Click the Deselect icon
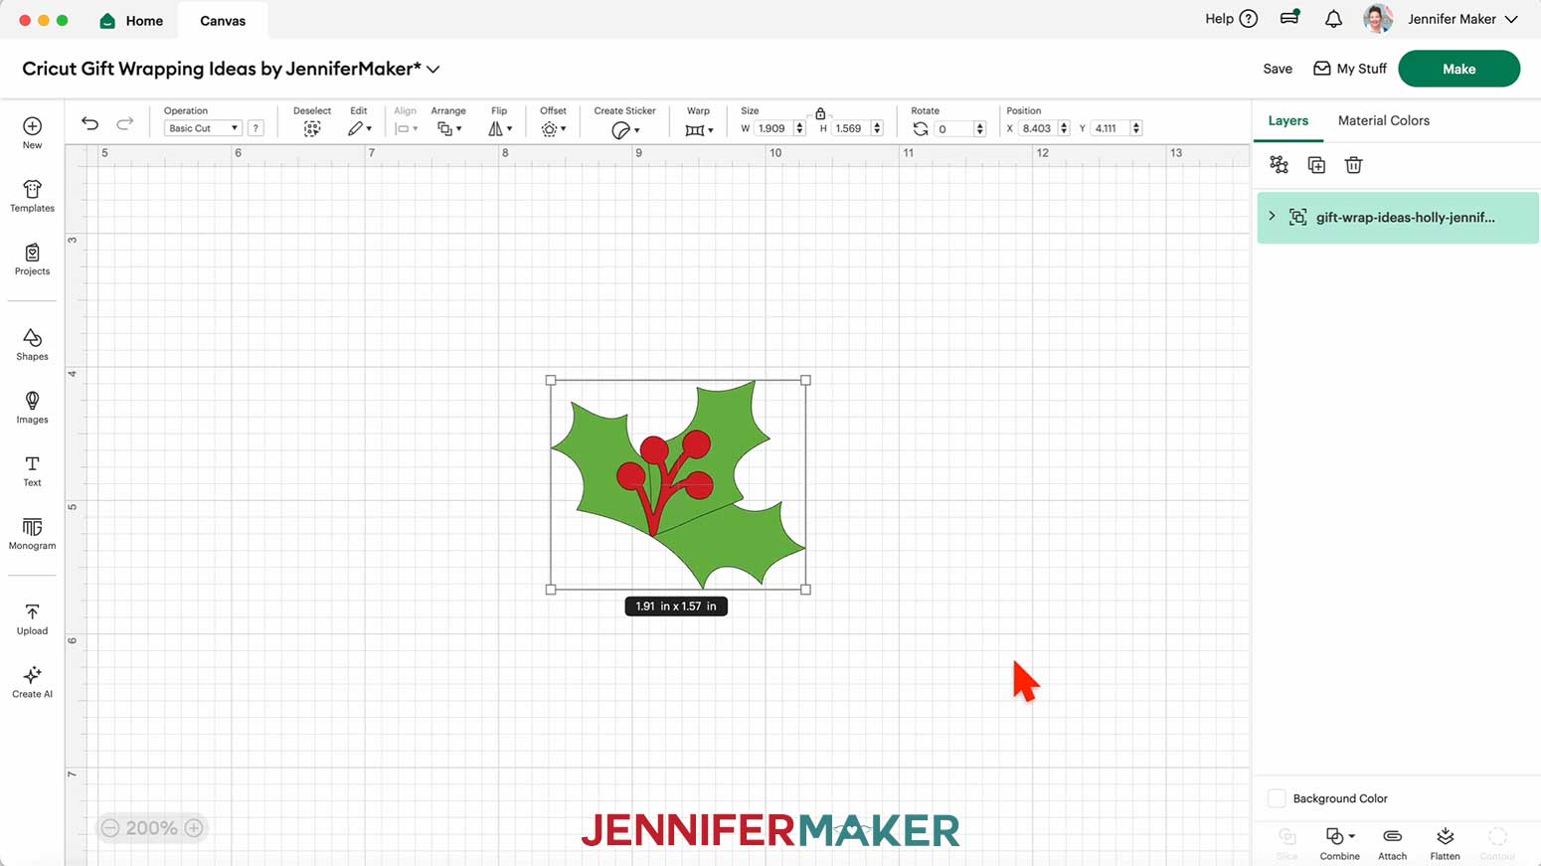The height and width of the screenshot is (866, 1541). click(x=312, y=129)
